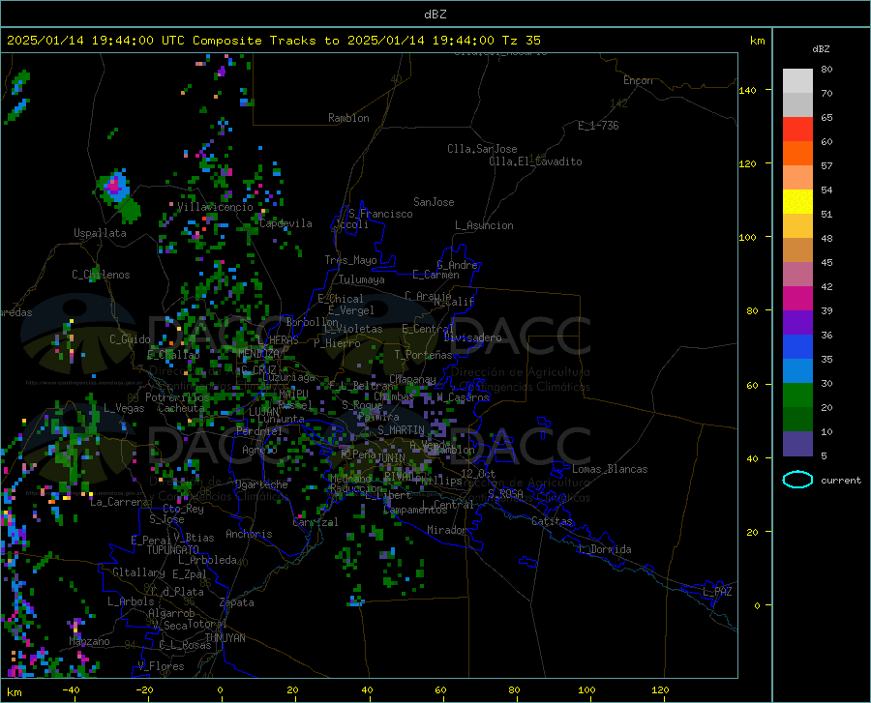This screenshot has height=703, width=871.
Task: Pick the magenta 39-42 dBZ swatch
Action: (797, 299)
